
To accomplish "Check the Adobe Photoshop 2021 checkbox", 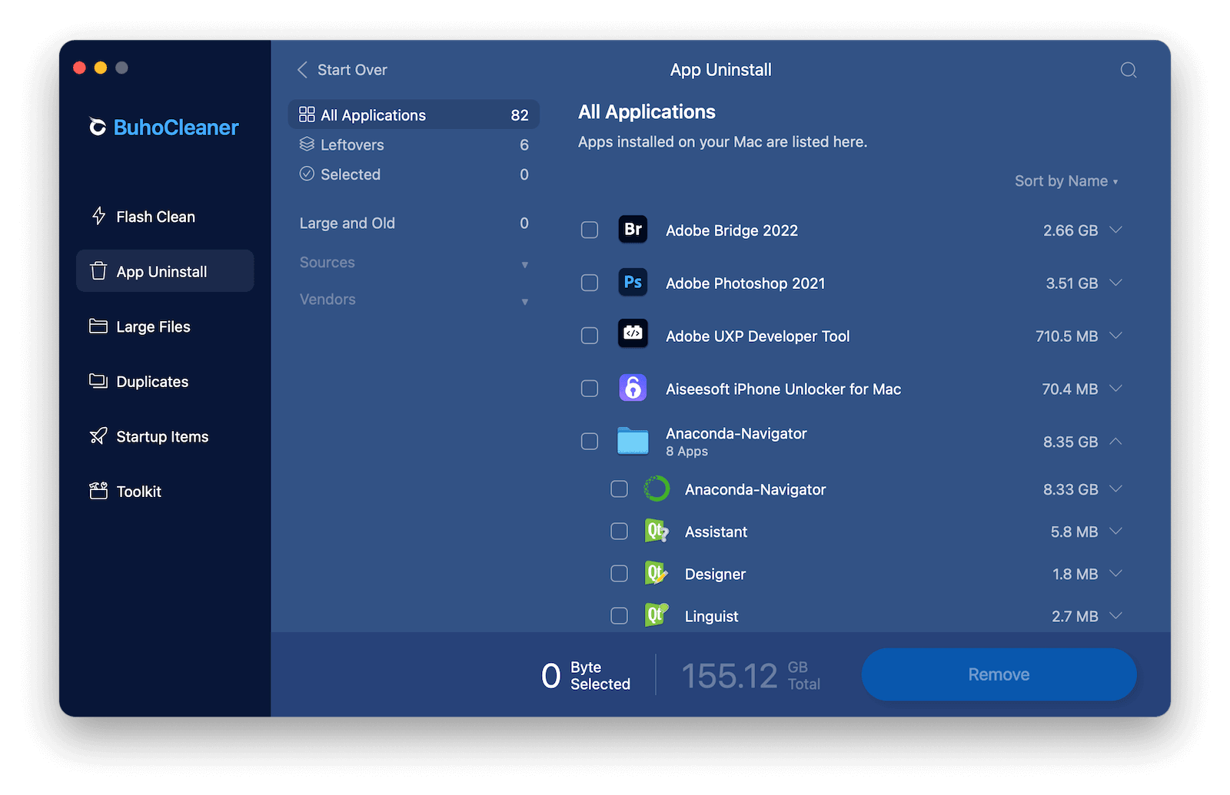I will [x=590, y=283].
